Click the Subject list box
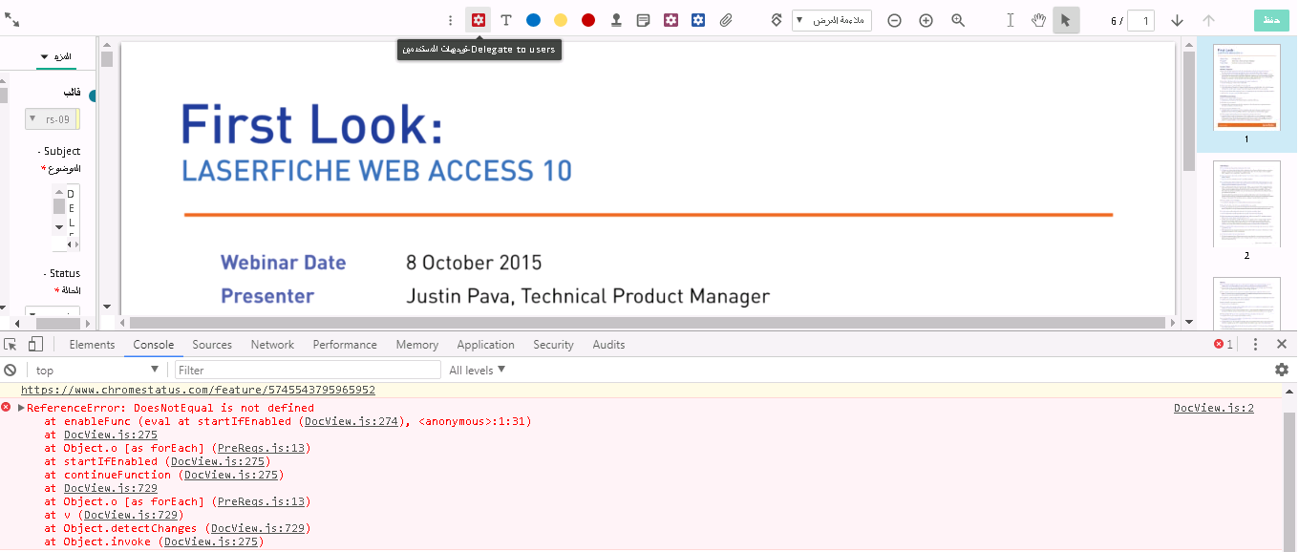 [x=66, y=217]
